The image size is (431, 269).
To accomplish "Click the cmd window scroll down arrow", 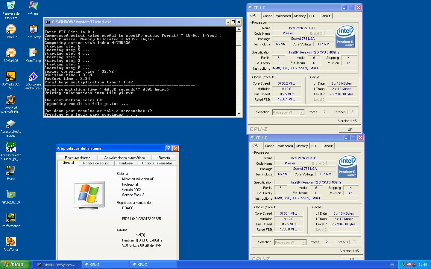I will coord(239,114).
